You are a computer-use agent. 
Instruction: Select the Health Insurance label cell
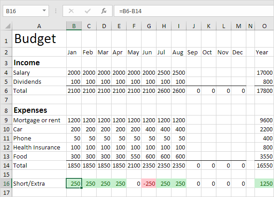(x=39, y=147)
